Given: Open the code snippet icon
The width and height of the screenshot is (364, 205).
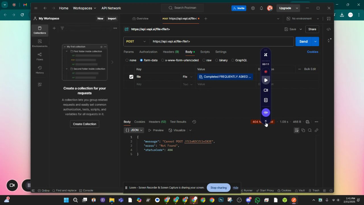Looking at the screenshot, I should click(328, 29).
